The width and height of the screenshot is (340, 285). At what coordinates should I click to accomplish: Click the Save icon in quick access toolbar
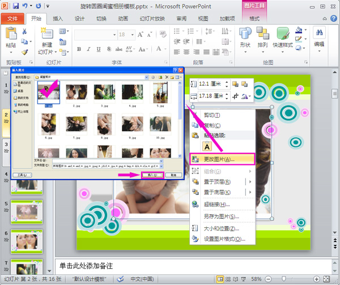[16, 6]
